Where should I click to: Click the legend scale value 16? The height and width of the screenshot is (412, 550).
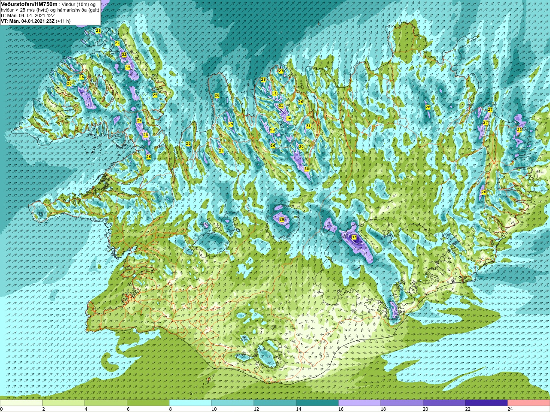(x=341, y=409)
